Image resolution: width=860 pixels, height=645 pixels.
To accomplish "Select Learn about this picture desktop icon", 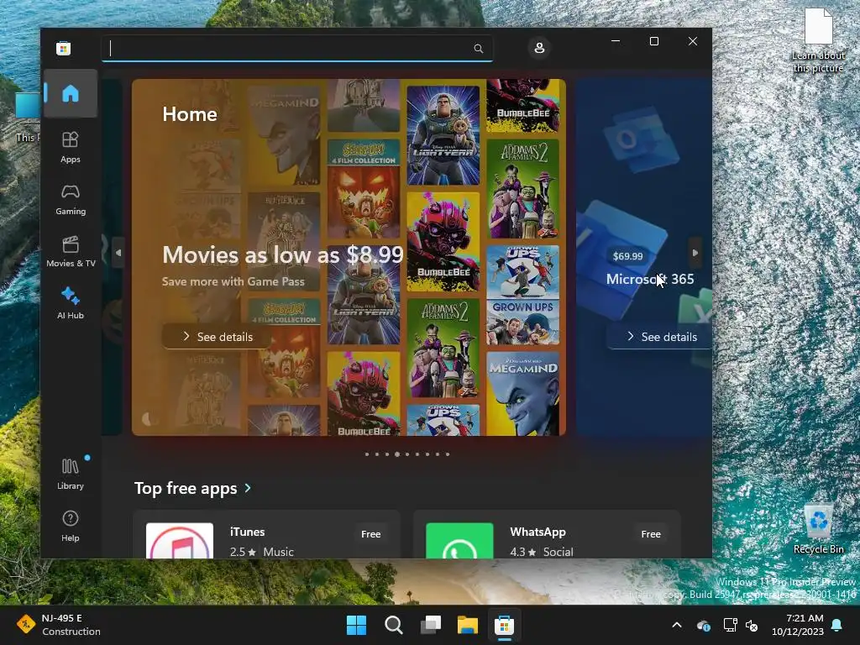I will click(x=818, y=41).
